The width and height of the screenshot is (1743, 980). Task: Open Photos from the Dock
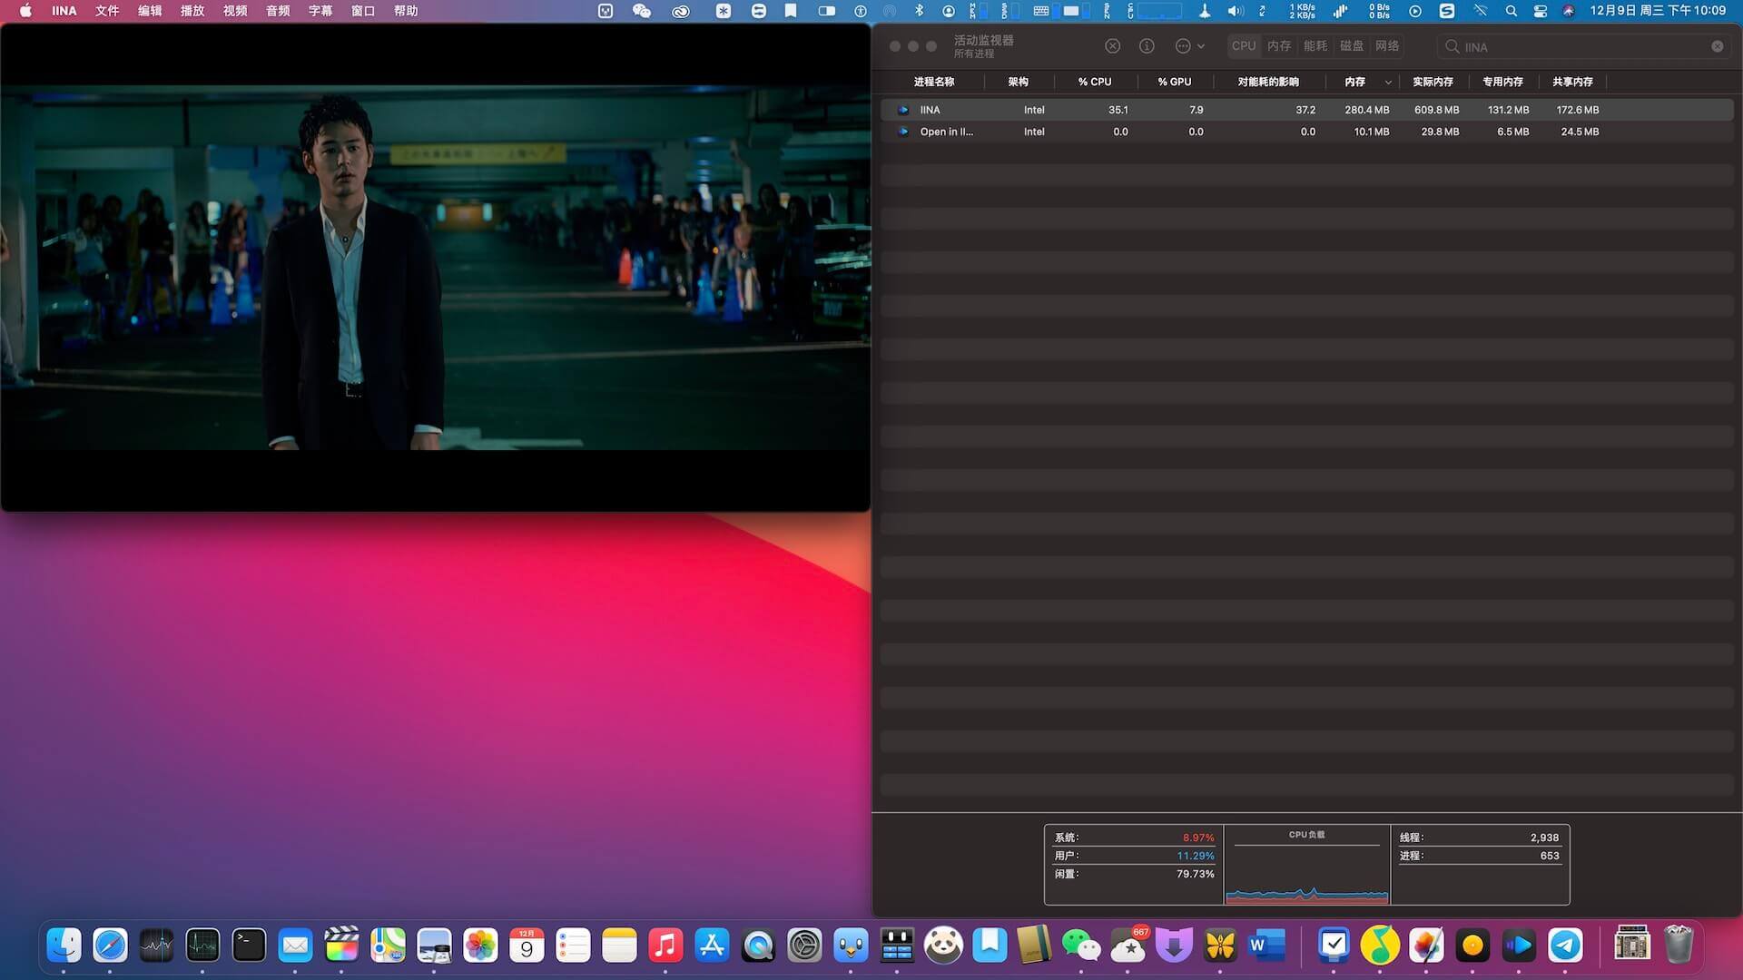click(x=480, y=946)
